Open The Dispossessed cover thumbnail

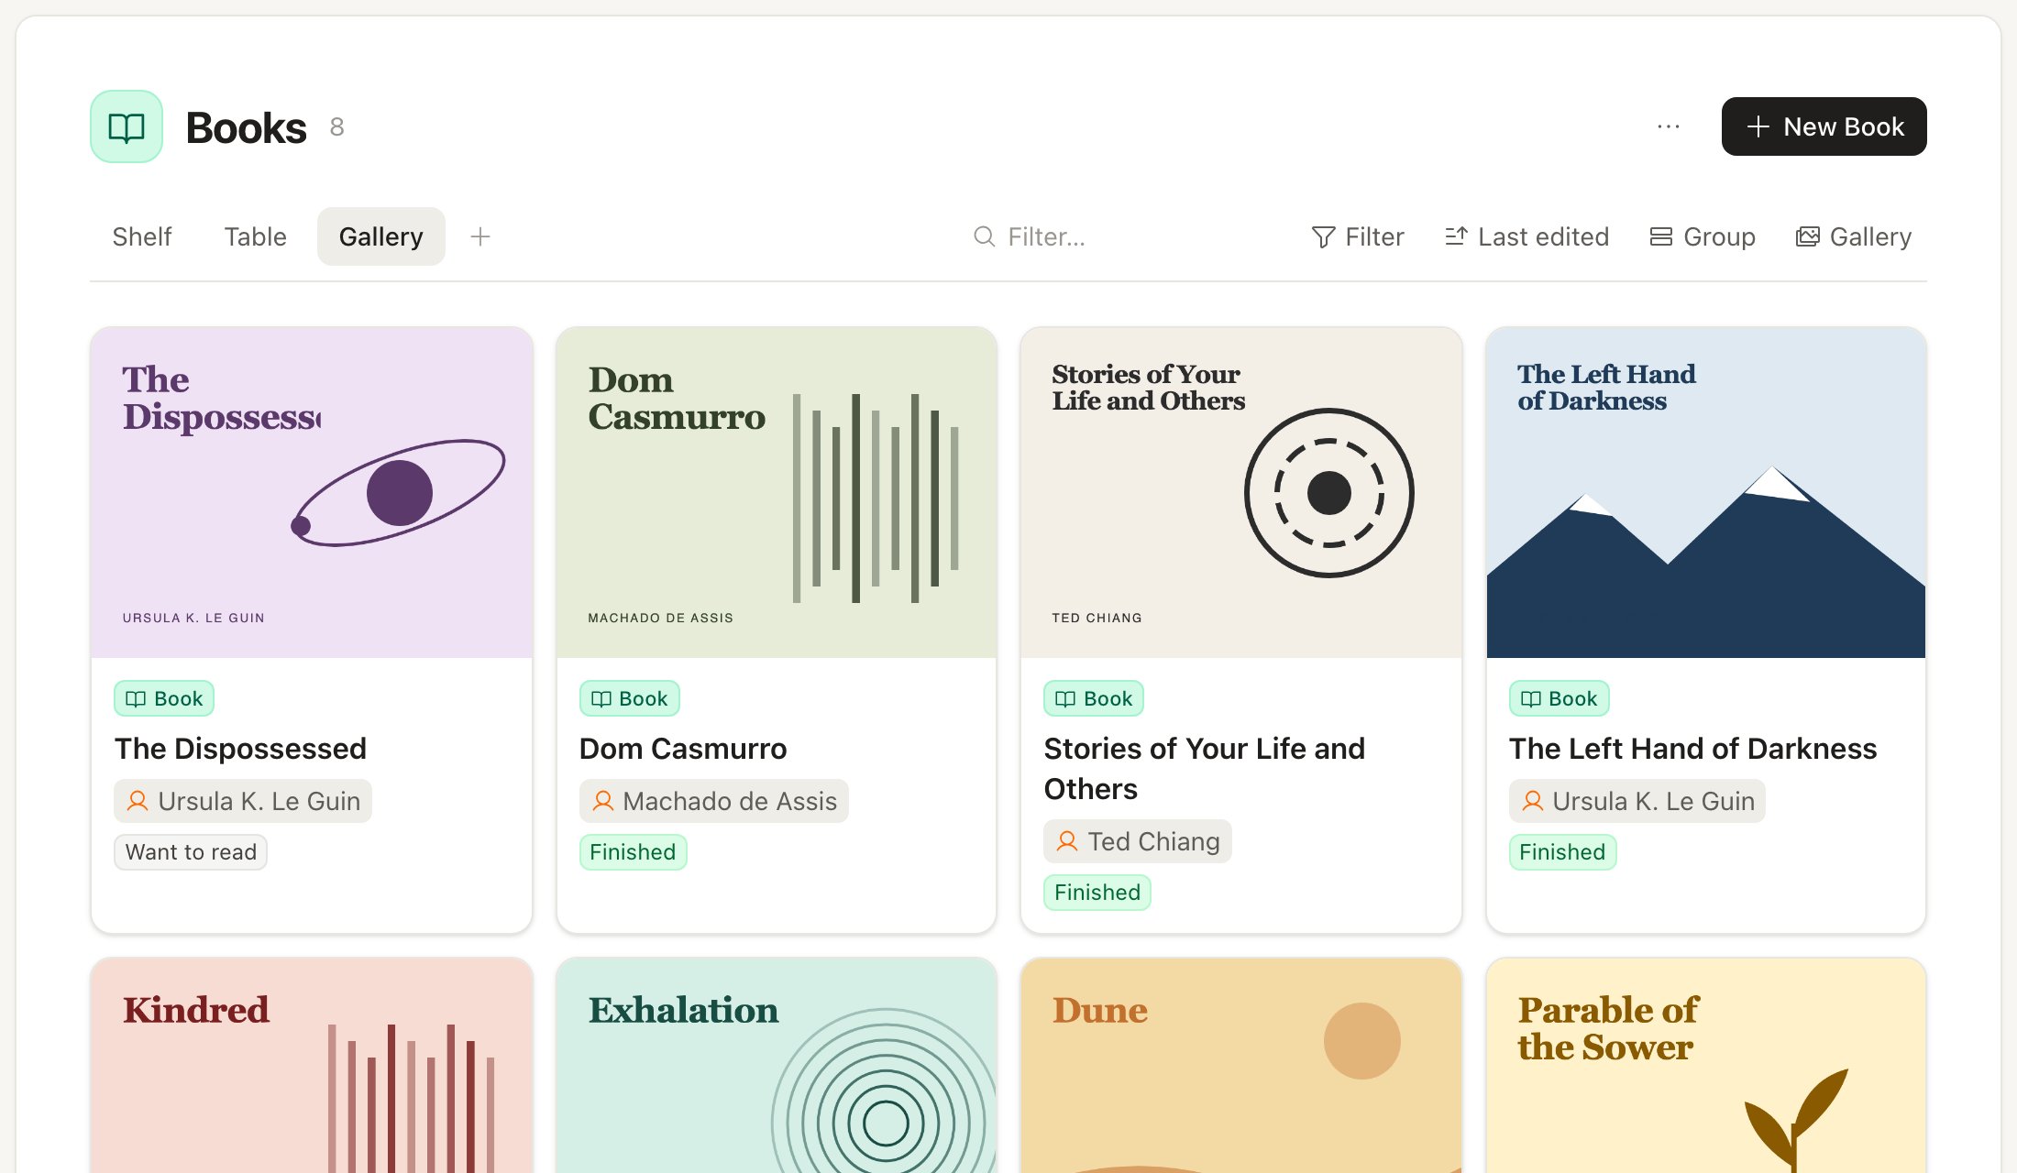point(312,493)
